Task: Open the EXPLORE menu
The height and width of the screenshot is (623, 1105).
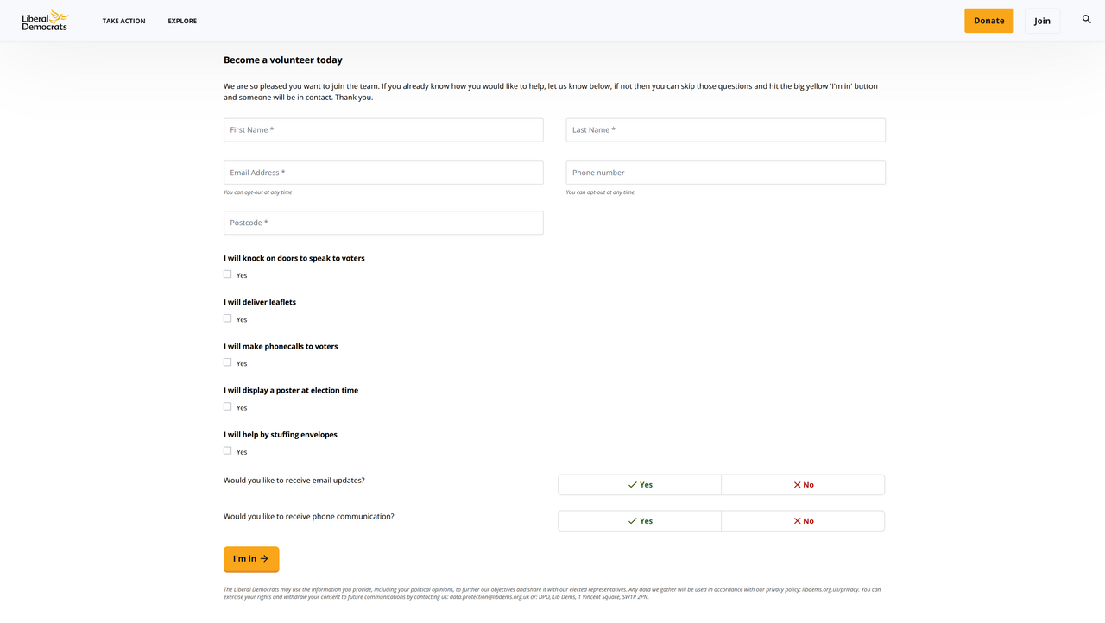Action: [x=182, y=20]
